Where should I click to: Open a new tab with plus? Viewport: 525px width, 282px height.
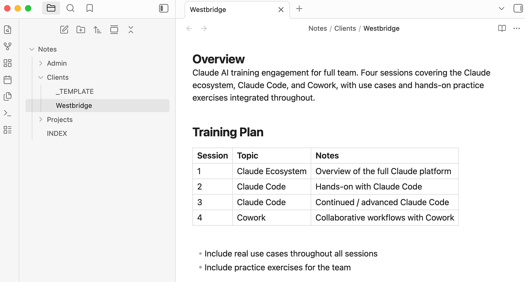[299, 9]
